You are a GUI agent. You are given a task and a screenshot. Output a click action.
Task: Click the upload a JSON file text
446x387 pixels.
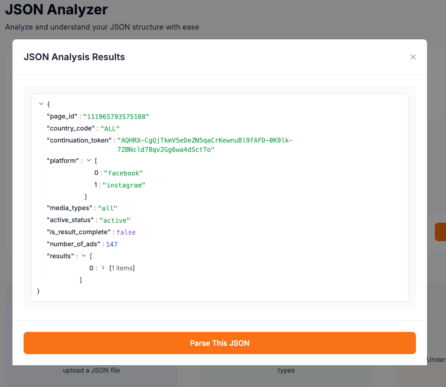coord(91,370)
